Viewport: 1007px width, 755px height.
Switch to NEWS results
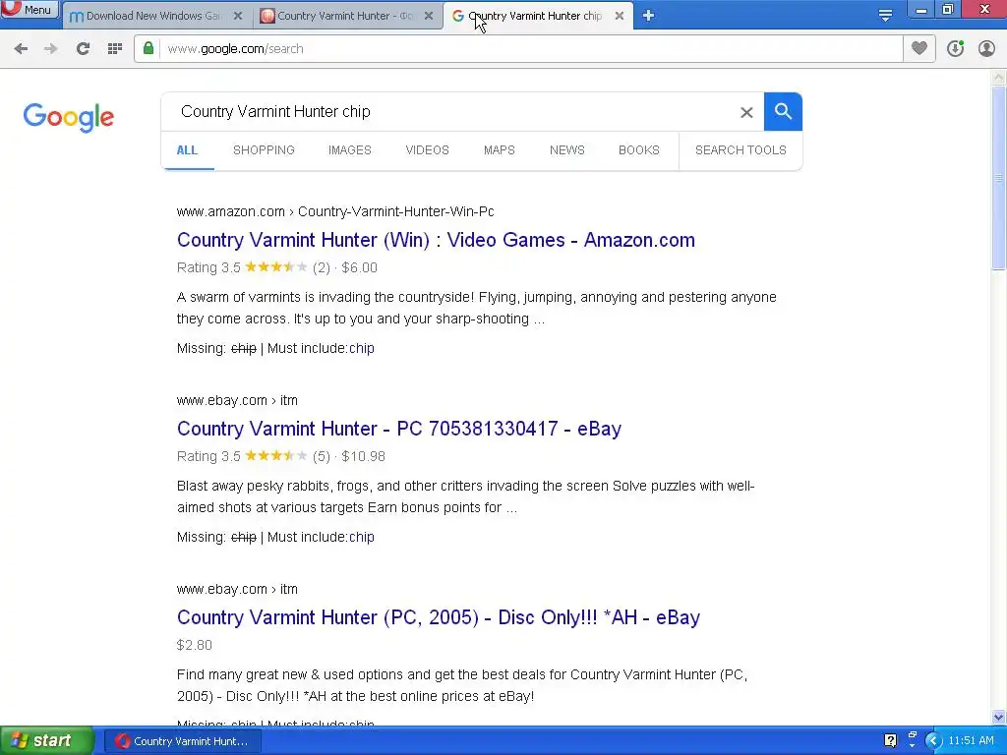point(567,150)
